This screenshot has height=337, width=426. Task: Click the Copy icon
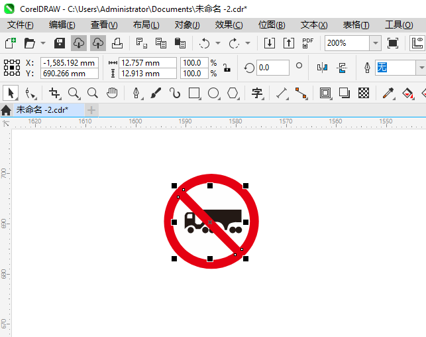click(161, 43)
